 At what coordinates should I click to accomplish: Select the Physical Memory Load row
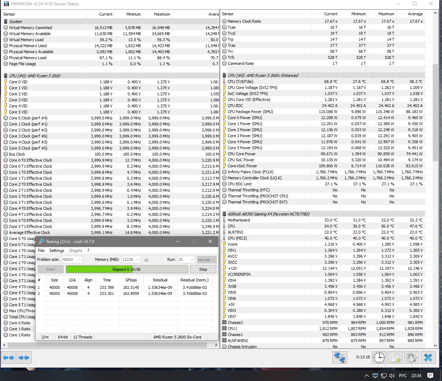click(111, 58)
